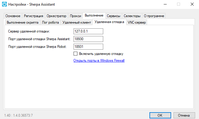Close the Настройки window
The width and height of the screenshot is (199, 119).
(x=192, y=4)
